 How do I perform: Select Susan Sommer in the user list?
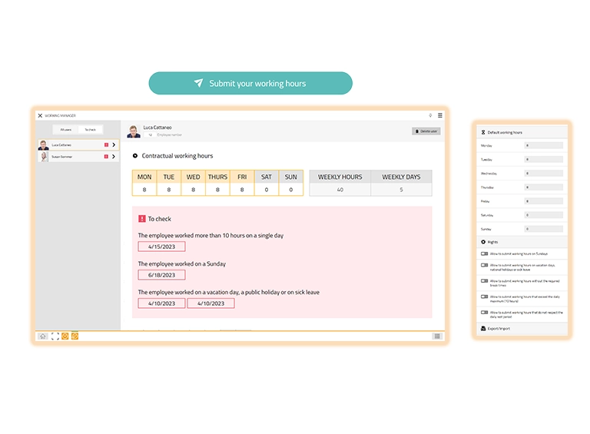(78, 157)
